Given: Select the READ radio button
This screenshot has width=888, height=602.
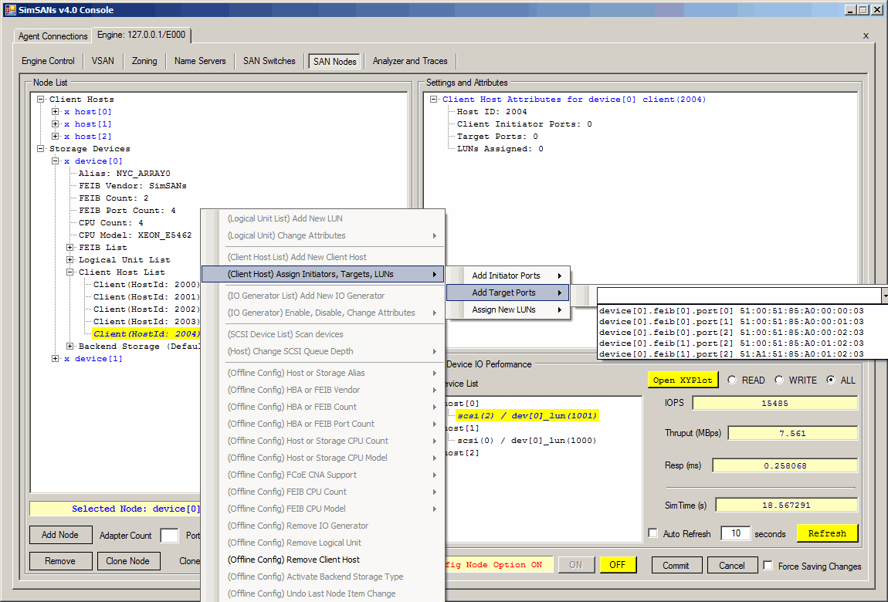Looking at the screenshot, I should [x=730, y=380].
